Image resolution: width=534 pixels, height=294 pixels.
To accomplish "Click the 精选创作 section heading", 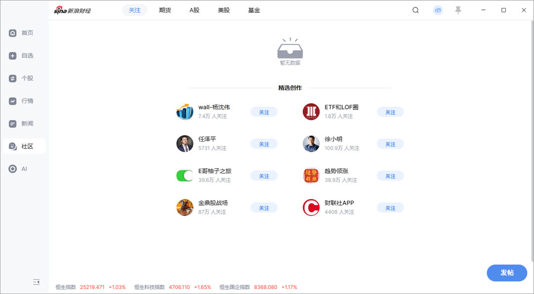I will [290, 88].
